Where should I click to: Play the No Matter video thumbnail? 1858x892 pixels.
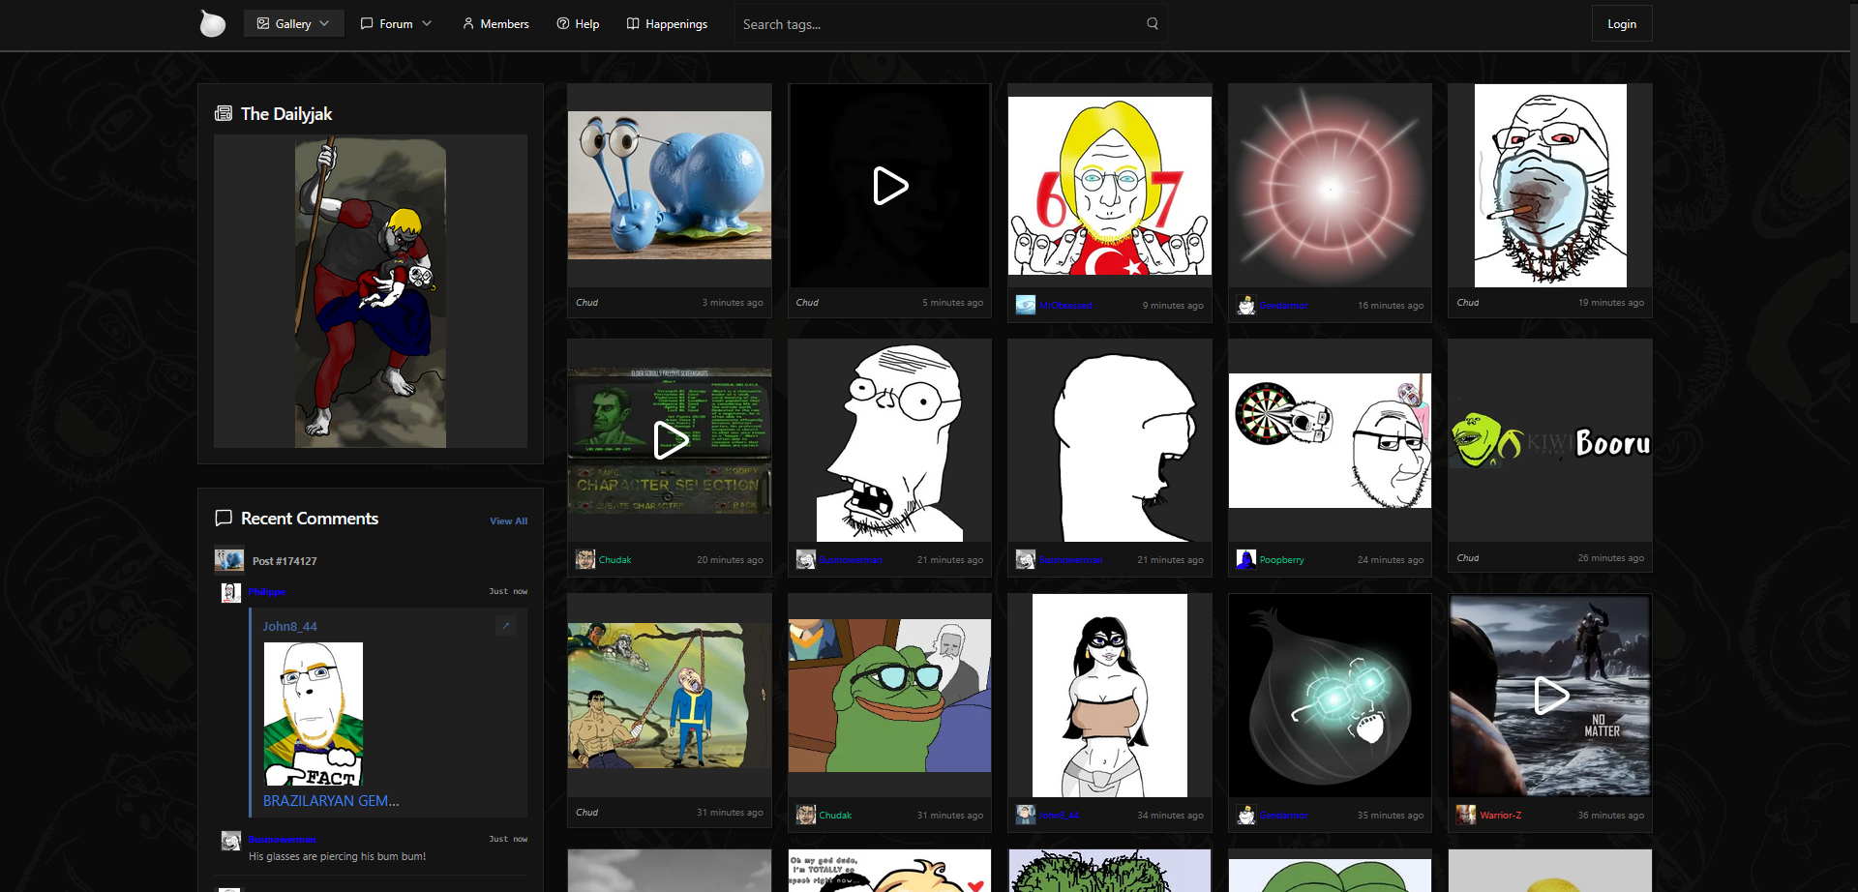point(1549,696)
